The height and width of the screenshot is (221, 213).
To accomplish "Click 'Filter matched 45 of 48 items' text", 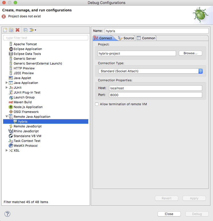I will 26,202.
